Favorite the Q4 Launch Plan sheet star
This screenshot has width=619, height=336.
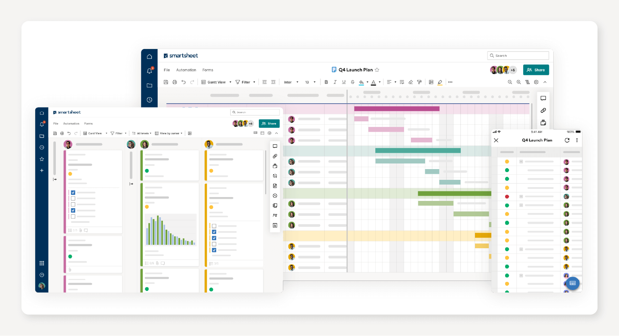click(377, 70)
